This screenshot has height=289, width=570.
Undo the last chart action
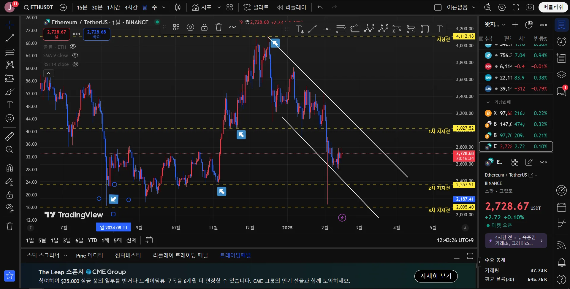320,7
